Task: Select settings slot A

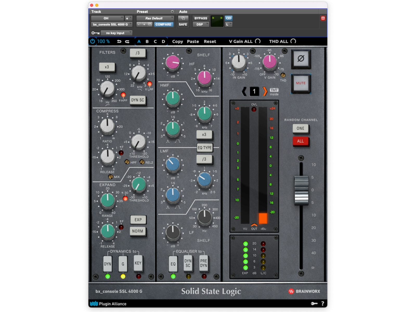Action: point(139,42)
